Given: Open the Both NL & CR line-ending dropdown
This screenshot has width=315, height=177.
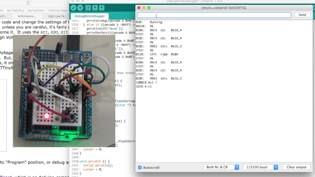Looking at the screenshot, I should coord(221,167).
